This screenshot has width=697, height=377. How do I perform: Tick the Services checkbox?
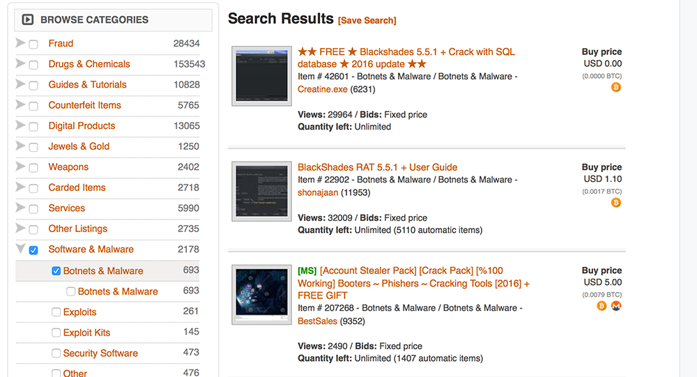point(33,209)
